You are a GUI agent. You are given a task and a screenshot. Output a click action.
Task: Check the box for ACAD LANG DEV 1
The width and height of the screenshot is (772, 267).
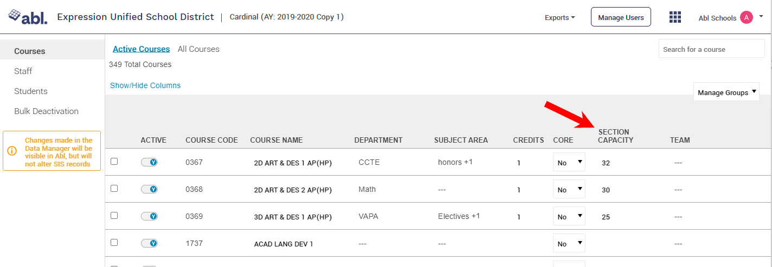click(x=114, y=242)
